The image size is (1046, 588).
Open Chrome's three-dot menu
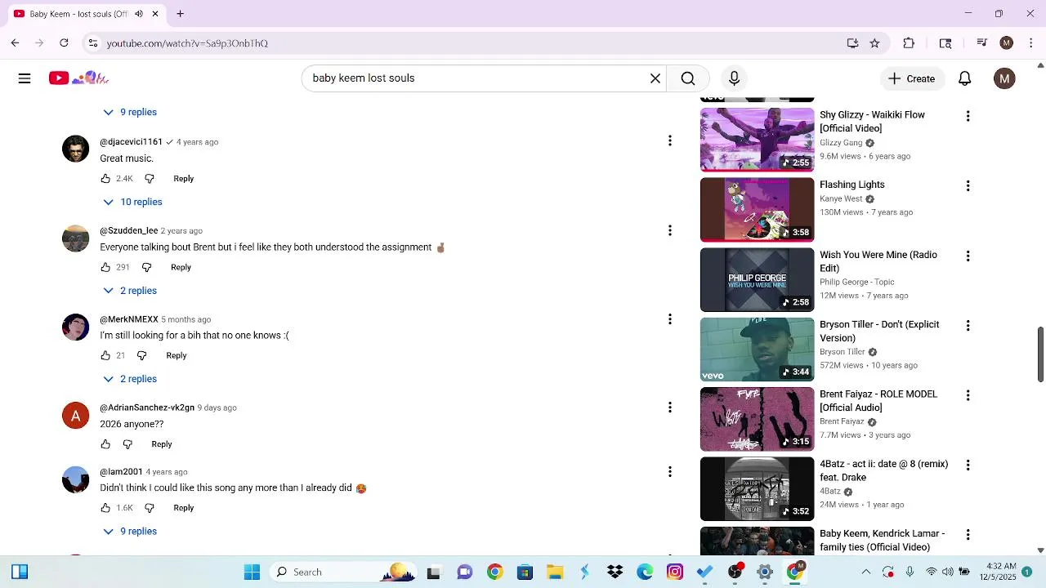pos(1031,43)
